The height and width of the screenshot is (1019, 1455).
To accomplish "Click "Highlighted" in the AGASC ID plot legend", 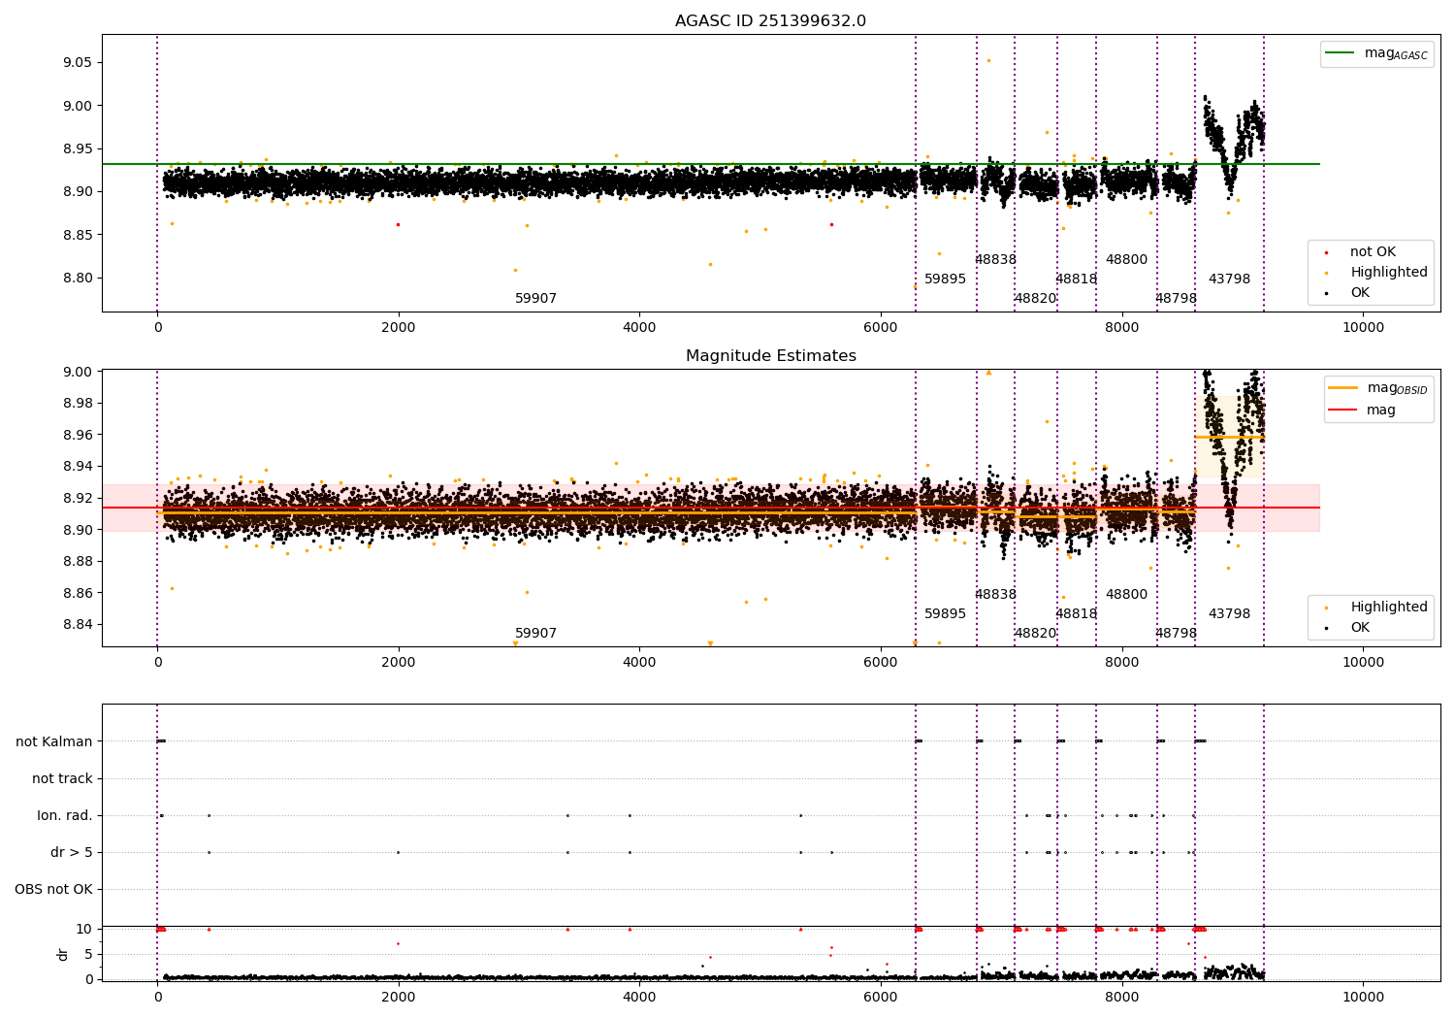I will coord(1388,273).
